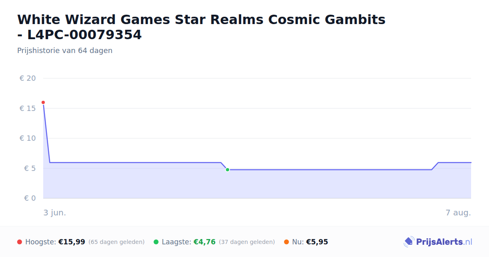Screen dimensions: 489x257
Task: Click the € 15 y-axis label
Action: [x=28, y=108]
